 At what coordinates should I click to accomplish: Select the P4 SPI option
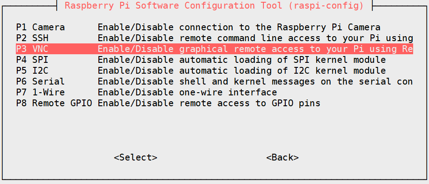click(32, 60)
